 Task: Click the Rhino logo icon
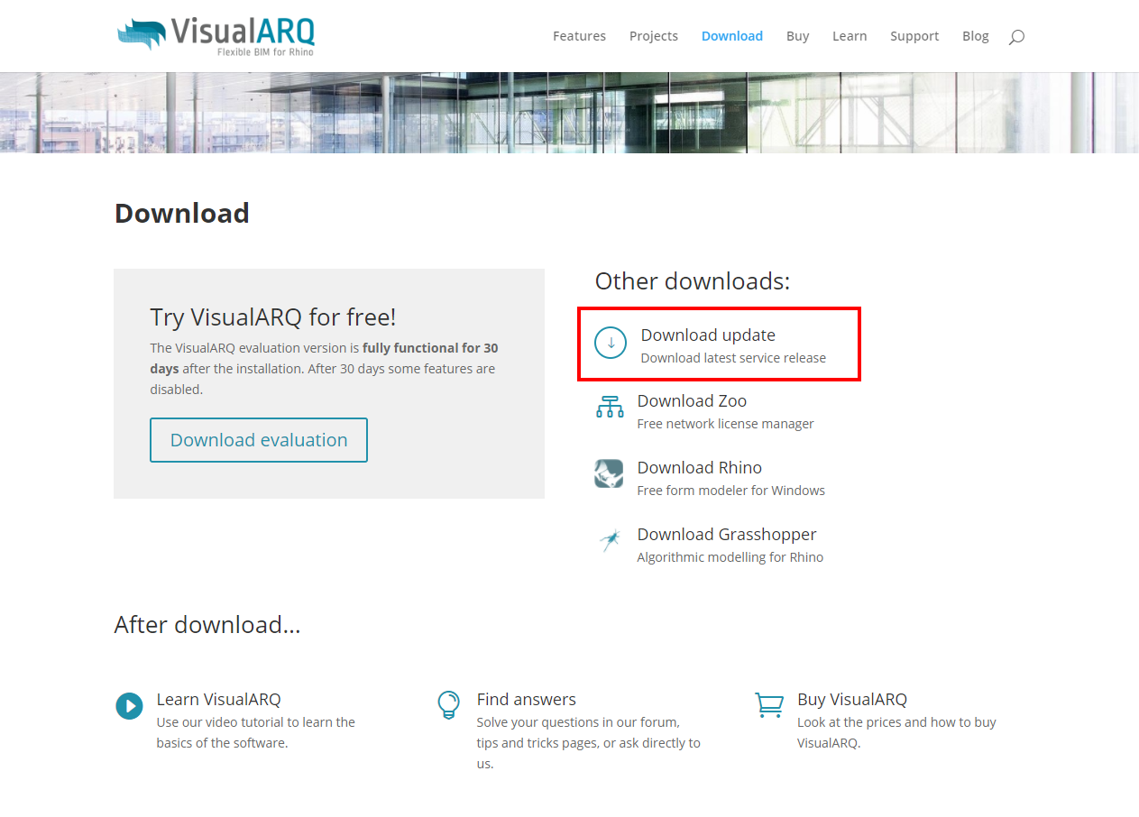609,473
